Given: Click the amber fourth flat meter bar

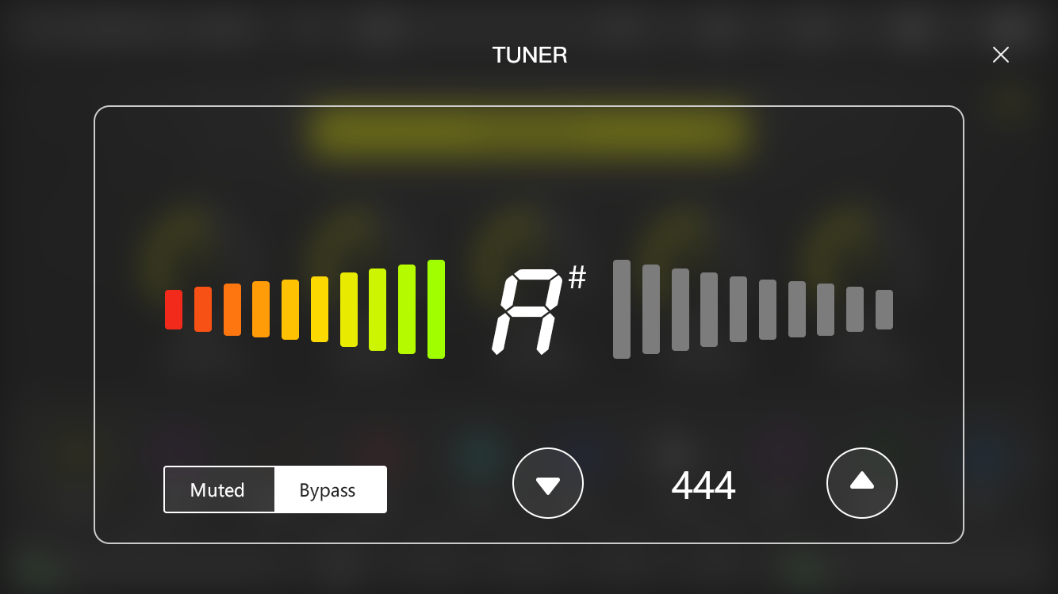Looking at the screenshot, I should coord(261,310).
